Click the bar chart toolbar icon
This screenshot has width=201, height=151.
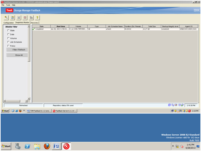(31, 18)
